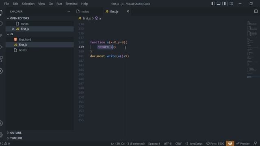Select the first.js editor tab
260x146 pixels.
[114, 11]
